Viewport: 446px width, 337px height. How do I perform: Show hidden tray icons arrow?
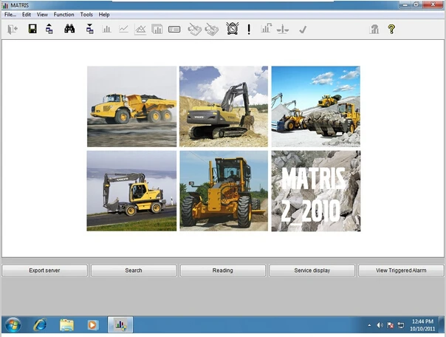(x=369, y=325)
